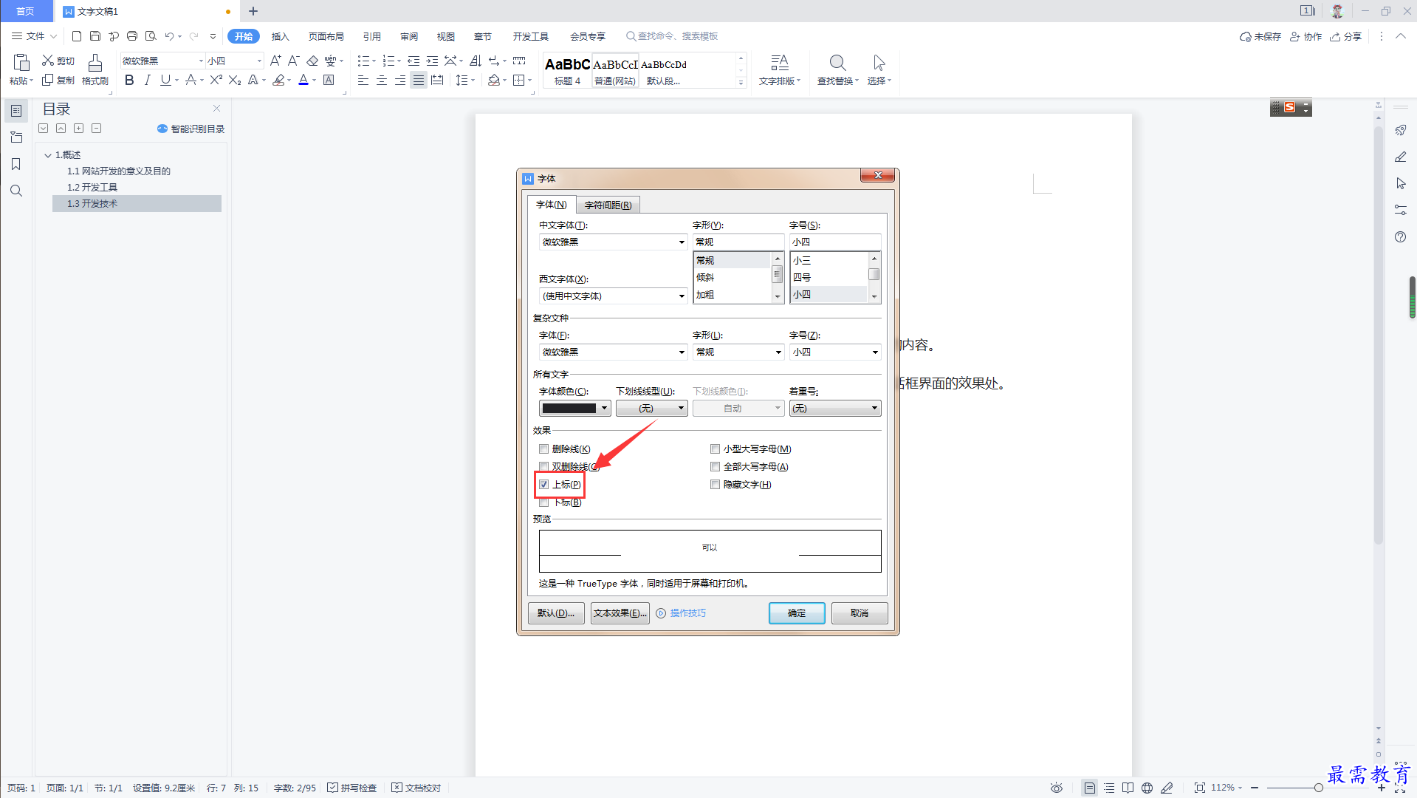Click the Format Painter icon

pyautogui.click(x=95, y=63)
